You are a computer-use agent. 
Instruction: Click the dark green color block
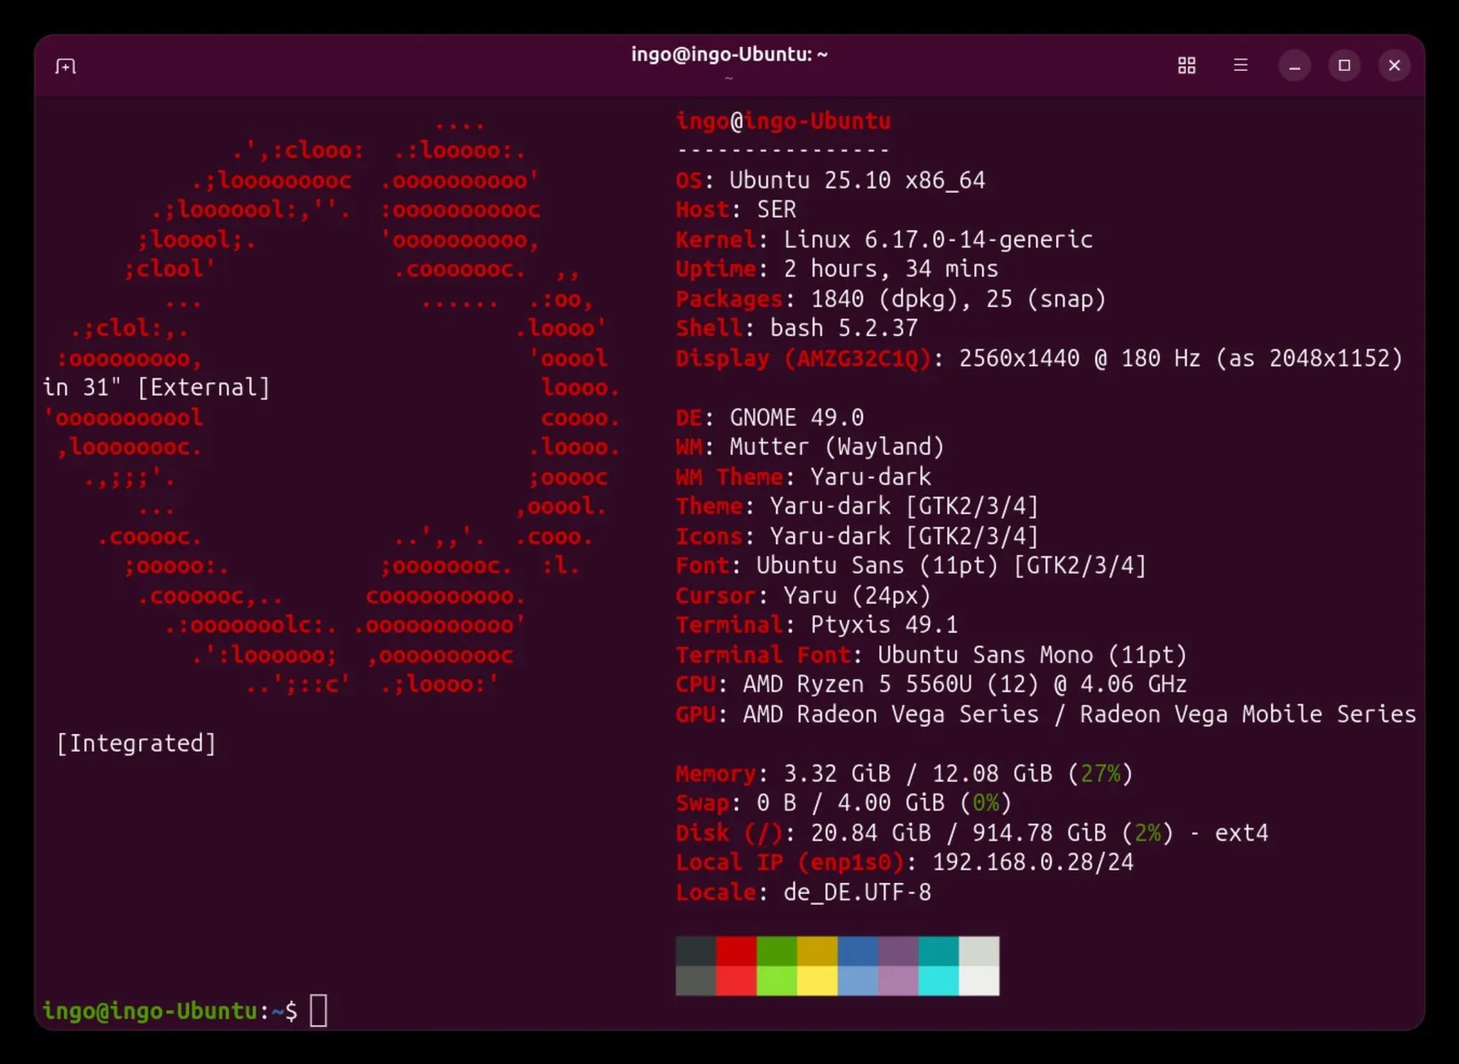point(777,951)
